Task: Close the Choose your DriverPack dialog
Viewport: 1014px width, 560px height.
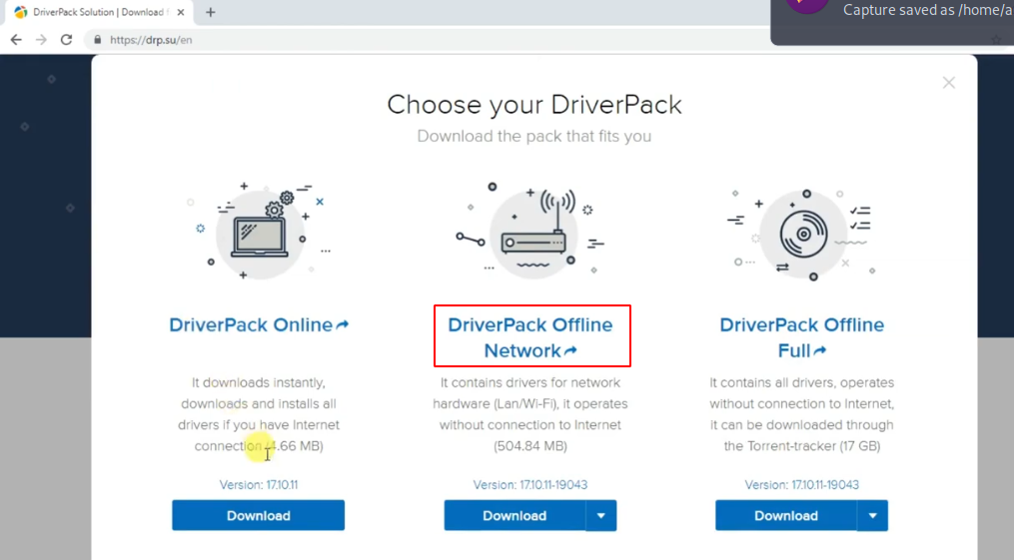Action: (x=949, y=83)
